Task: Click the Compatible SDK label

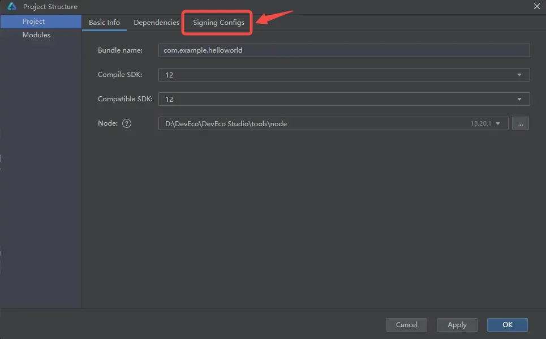Action: (x=125, y=99)
